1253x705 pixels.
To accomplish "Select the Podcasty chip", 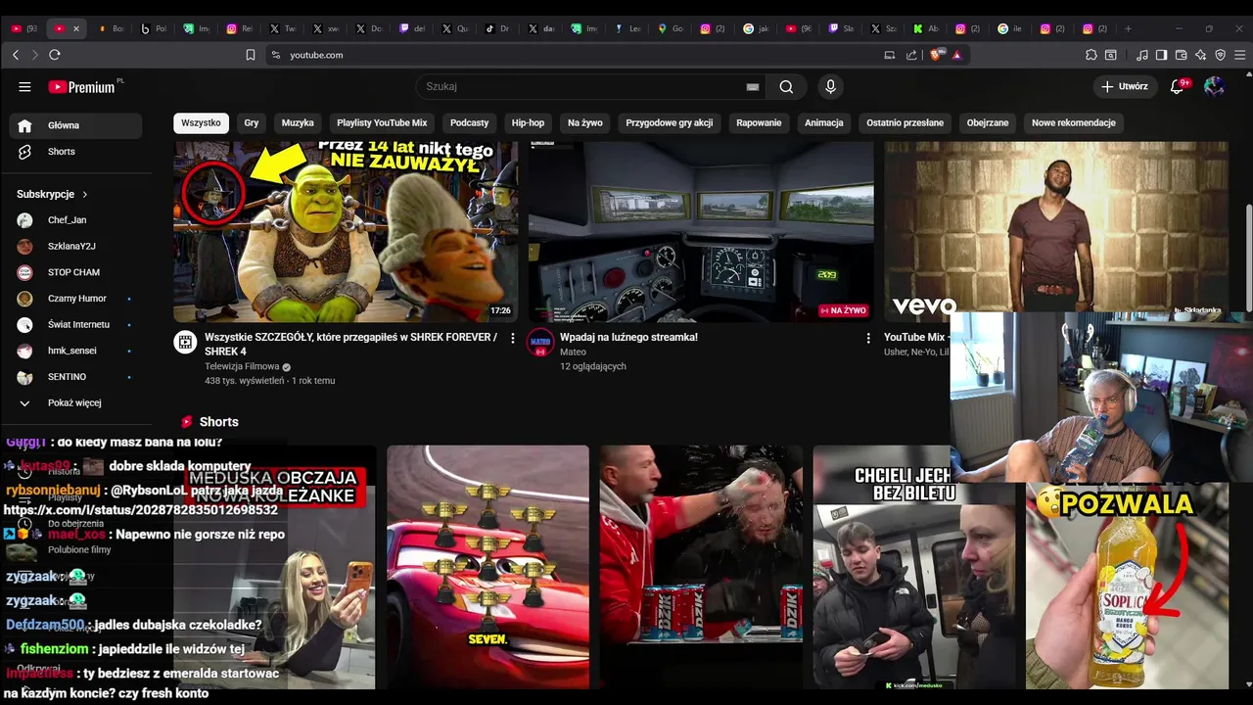I will click(x=469, y=122).
